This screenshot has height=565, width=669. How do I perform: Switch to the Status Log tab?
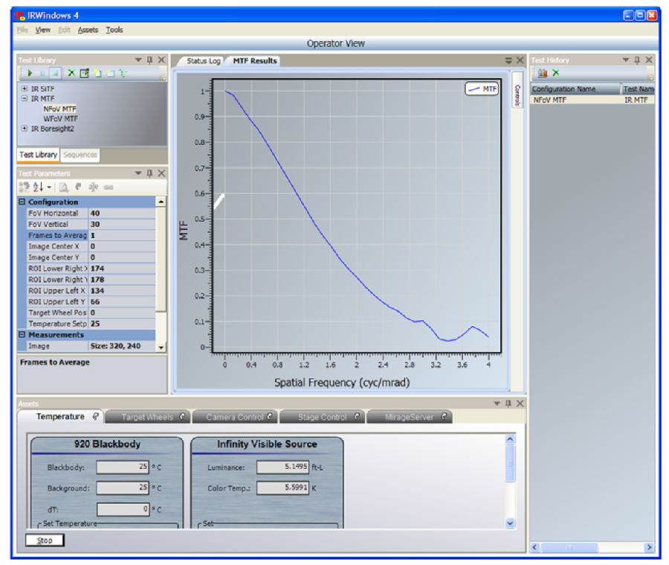203,61
